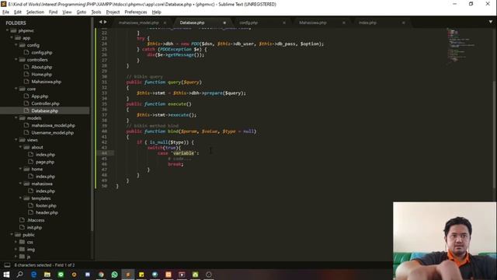This screenshot has width=497, height=280.
Task: Close the index.php tab
Action: coord(403,23)
